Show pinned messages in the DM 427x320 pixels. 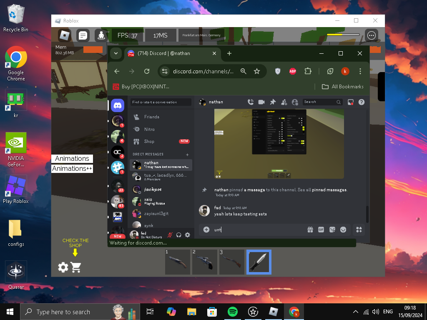point(273,102)
